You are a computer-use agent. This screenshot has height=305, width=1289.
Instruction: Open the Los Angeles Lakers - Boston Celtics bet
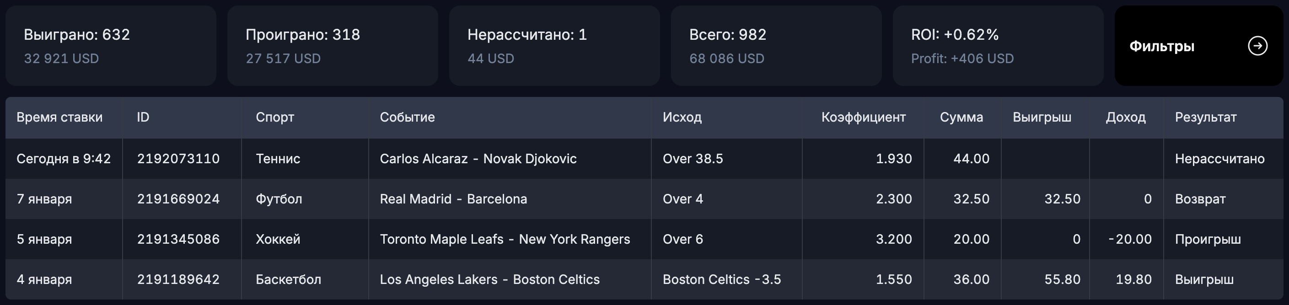click(x=490, y=279)
